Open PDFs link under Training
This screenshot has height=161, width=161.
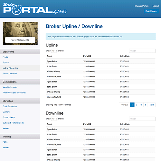[5, 142]
